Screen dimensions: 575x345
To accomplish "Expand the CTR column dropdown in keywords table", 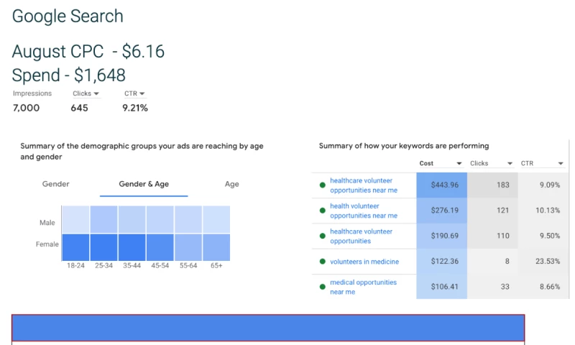I will [x=561, y=164].
